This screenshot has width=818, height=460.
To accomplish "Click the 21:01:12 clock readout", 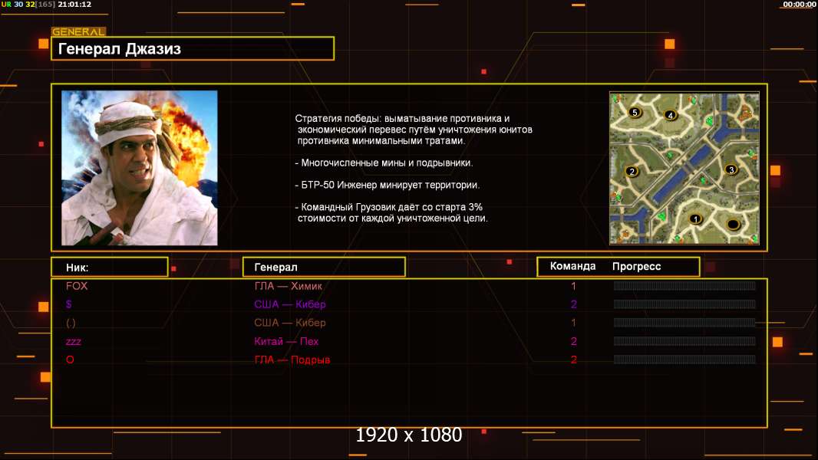I will tap(74, 4).
